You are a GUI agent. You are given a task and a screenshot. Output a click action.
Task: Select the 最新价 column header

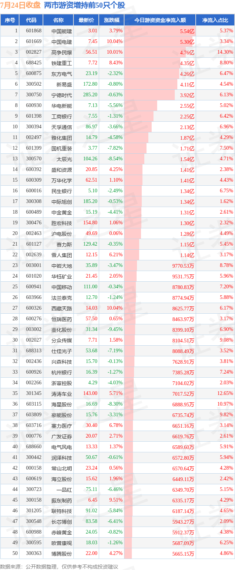coord(86,20)
